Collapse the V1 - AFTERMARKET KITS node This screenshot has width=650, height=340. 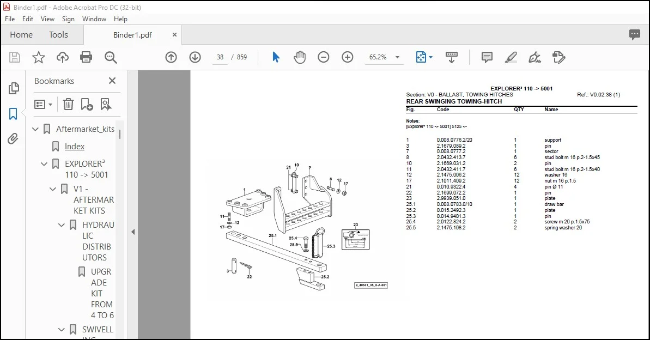[x=53, y=189]
